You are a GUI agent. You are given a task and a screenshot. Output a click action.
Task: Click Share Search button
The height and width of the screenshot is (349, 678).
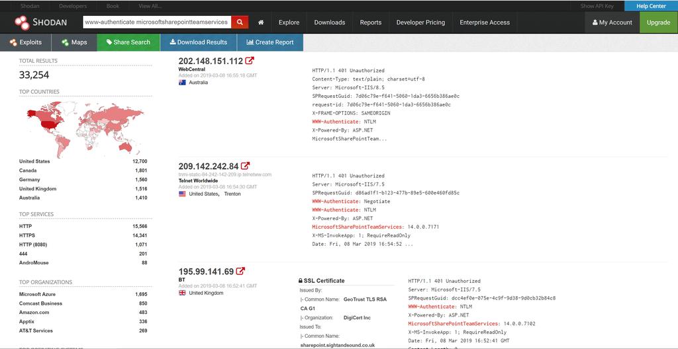click(128, 42)
